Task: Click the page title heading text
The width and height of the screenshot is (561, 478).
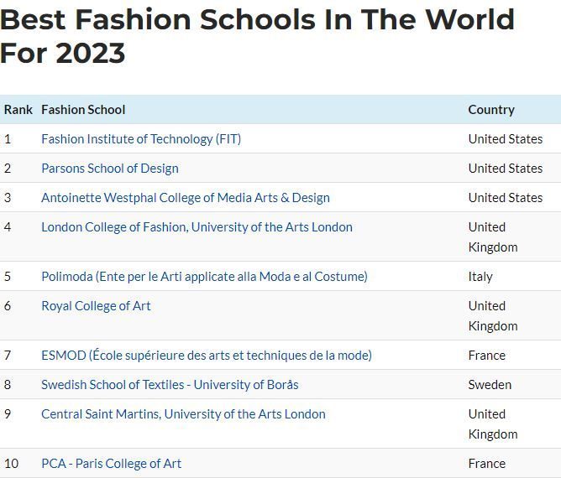Action: [x=257, y=36]
